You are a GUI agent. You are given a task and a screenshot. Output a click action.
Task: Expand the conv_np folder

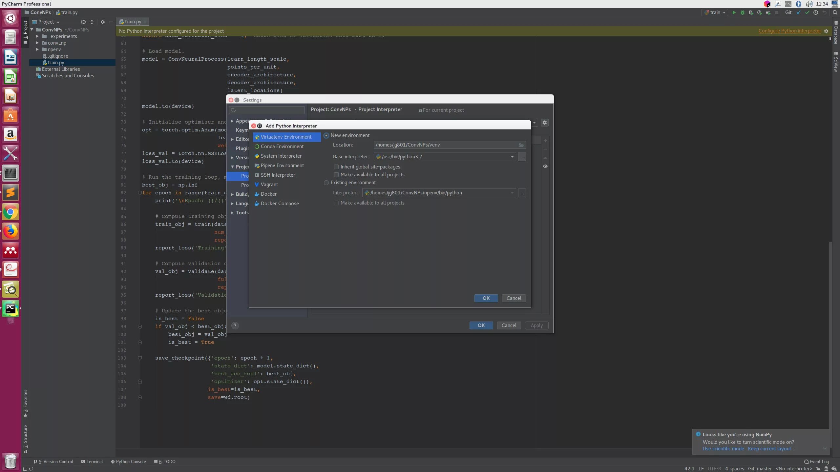point(37,43)
